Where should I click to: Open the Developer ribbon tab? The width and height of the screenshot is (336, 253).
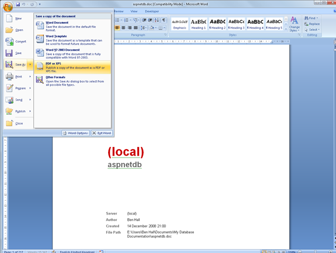(x=152, y=12)
